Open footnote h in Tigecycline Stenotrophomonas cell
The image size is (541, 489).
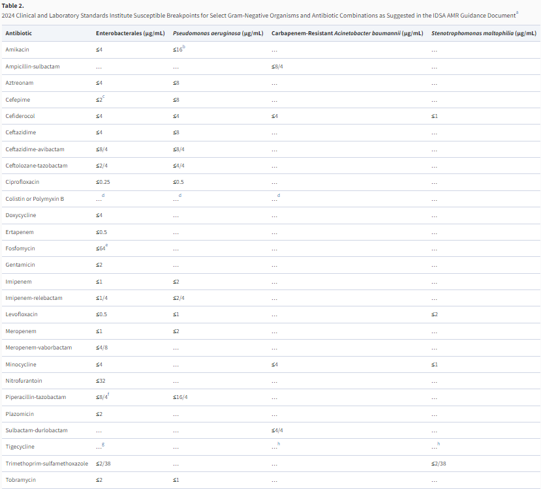[x=439, y=443]
